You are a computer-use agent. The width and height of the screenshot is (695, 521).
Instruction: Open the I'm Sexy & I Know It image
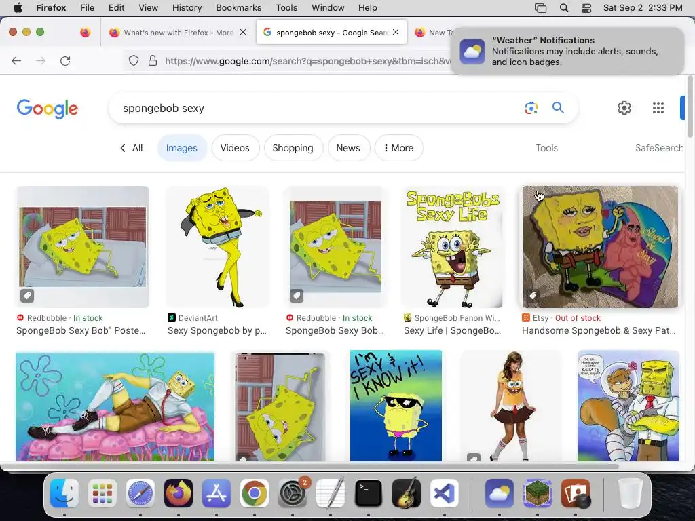(396, 406)
